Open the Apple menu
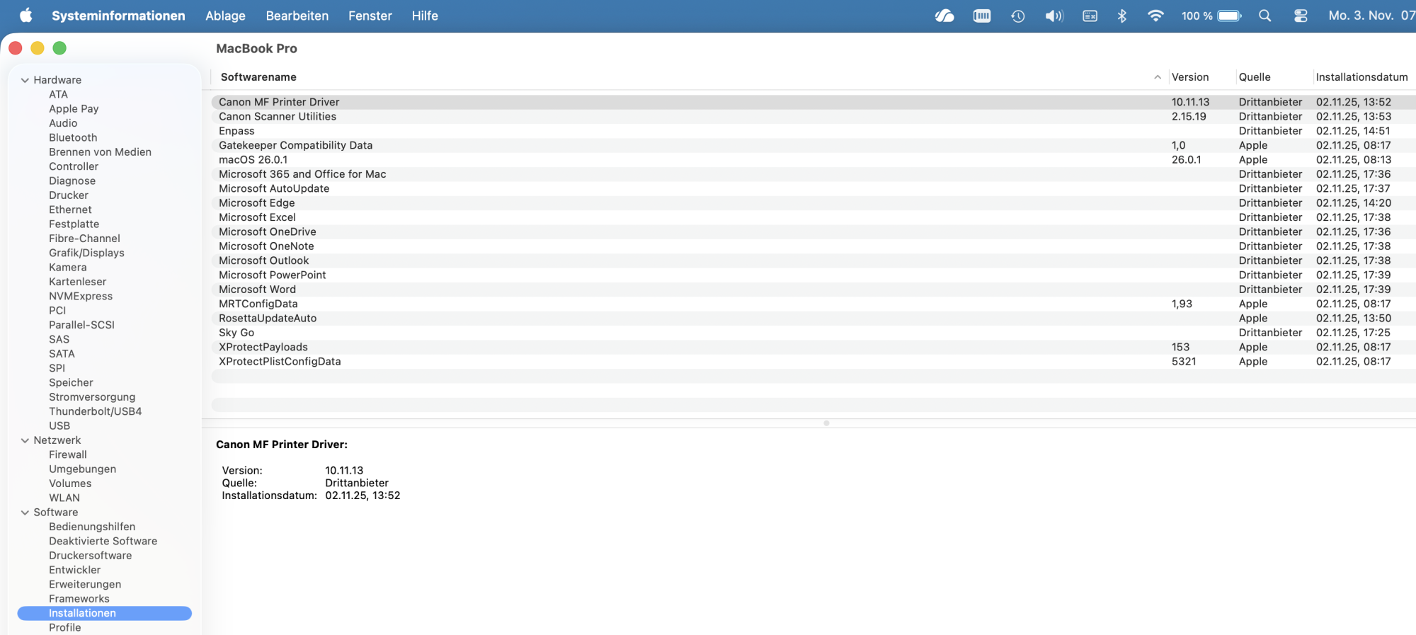This screenshot has height=635, width=1416. [x=26, y=16]
